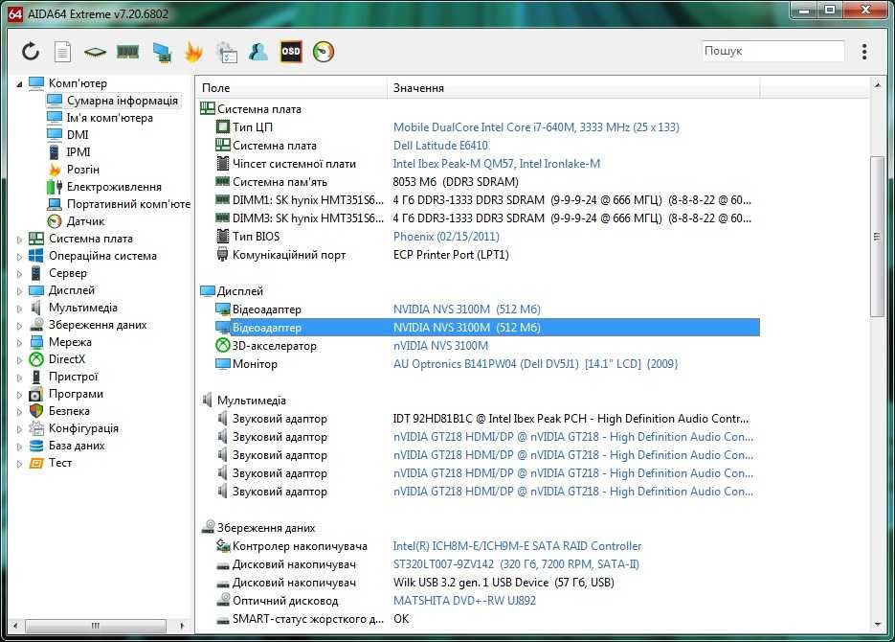Open the nVIDIA NVS 3100M 3D-акселератор link

[440, 346]
